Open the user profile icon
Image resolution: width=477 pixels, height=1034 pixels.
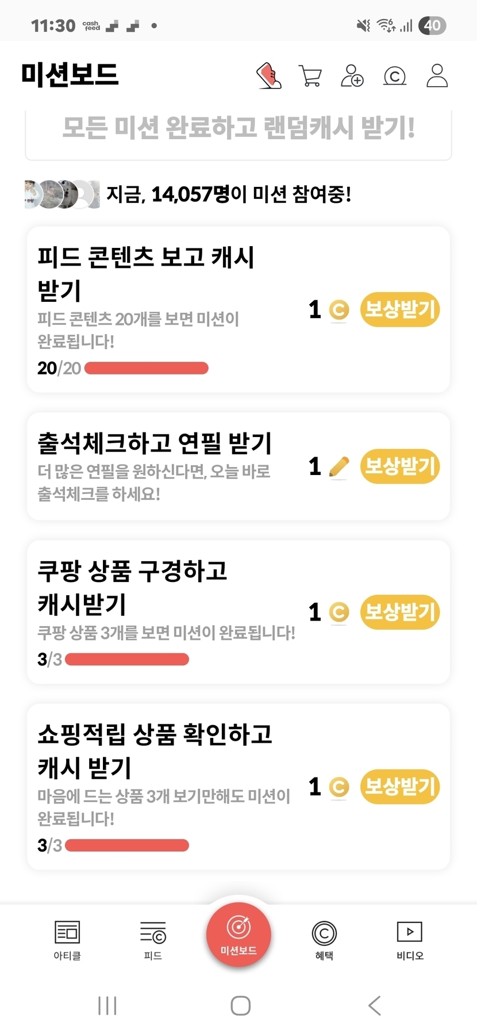tap(437, 76)
